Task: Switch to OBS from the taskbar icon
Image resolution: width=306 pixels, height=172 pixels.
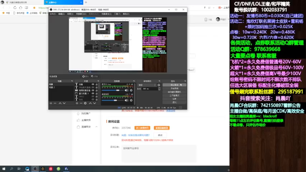Action: point(35,169)
